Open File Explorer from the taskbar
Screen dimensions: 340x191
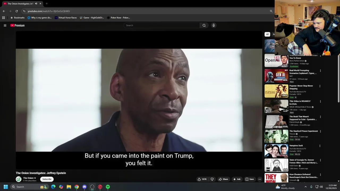tap(69, 187)
